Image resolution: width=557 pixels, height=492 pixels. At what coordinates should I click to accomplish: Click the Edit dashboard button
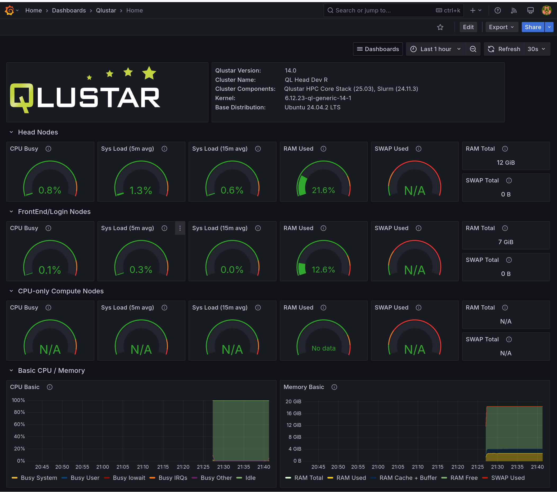pos(468,27)
